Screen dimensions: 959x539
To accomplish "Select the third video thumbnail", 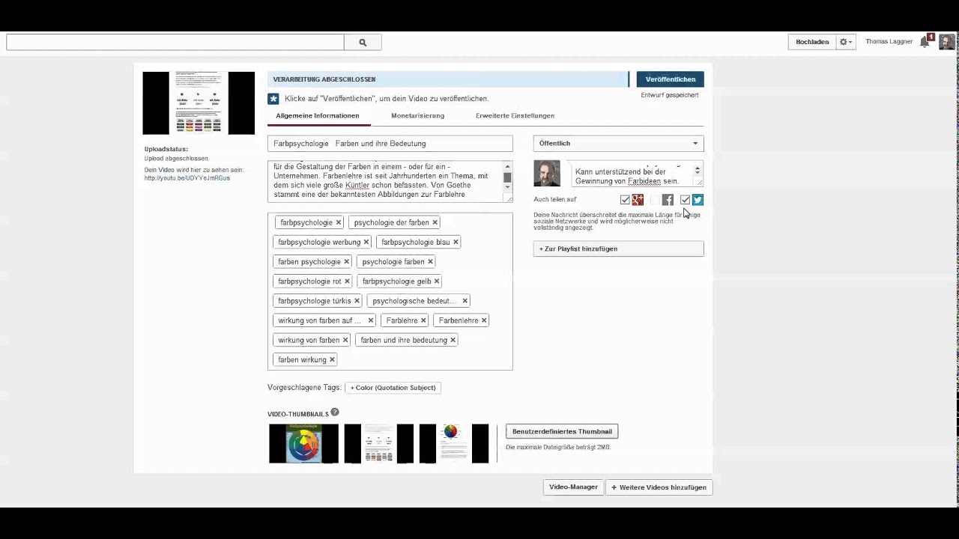I will point(453,443).
